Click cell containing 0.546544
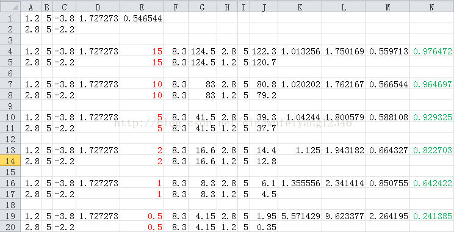The image size is (454, 232). click(142, 18)
